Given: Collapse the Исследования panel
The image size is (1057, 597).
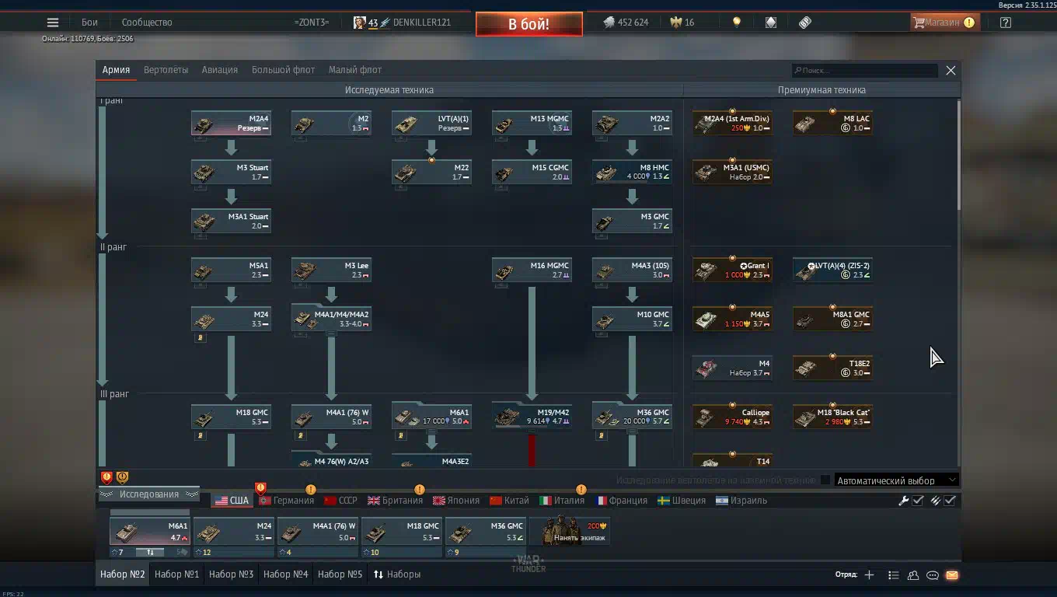Looking at the screenshot, I should coord(149,494).
